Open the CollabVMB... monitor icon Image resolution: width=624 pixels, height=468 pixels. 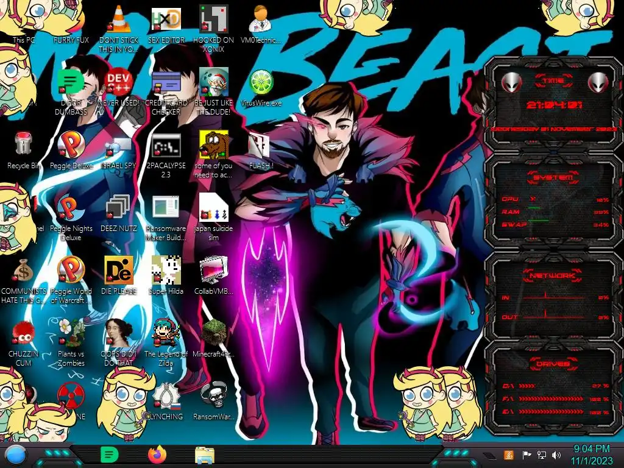click(213, 270)
